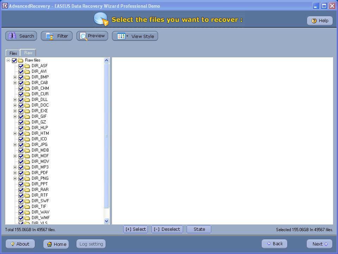Open the View Style dropdown arrow

pos(127,36)
